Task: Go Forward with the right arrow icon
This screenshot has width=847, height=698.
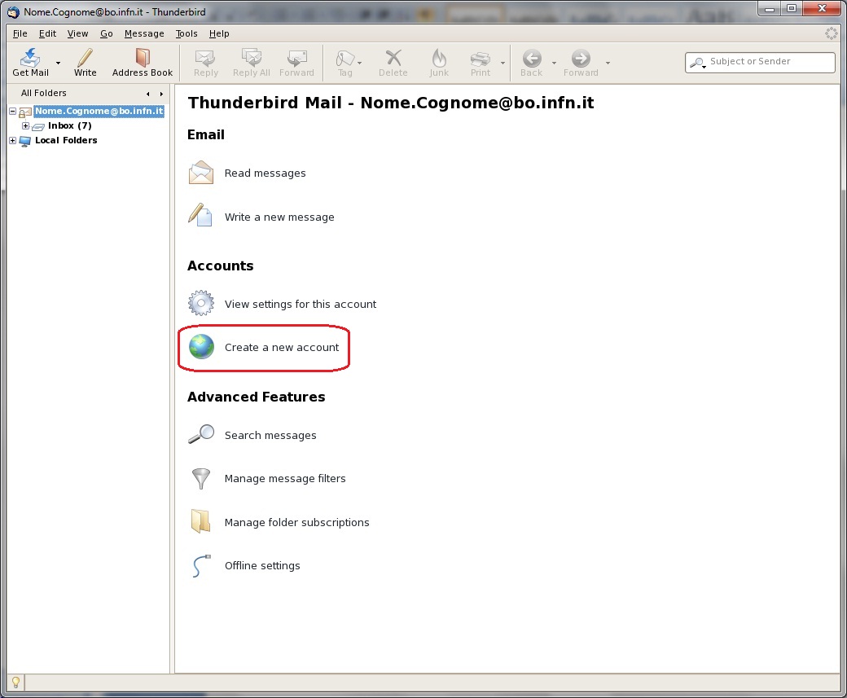Action: 581,58
